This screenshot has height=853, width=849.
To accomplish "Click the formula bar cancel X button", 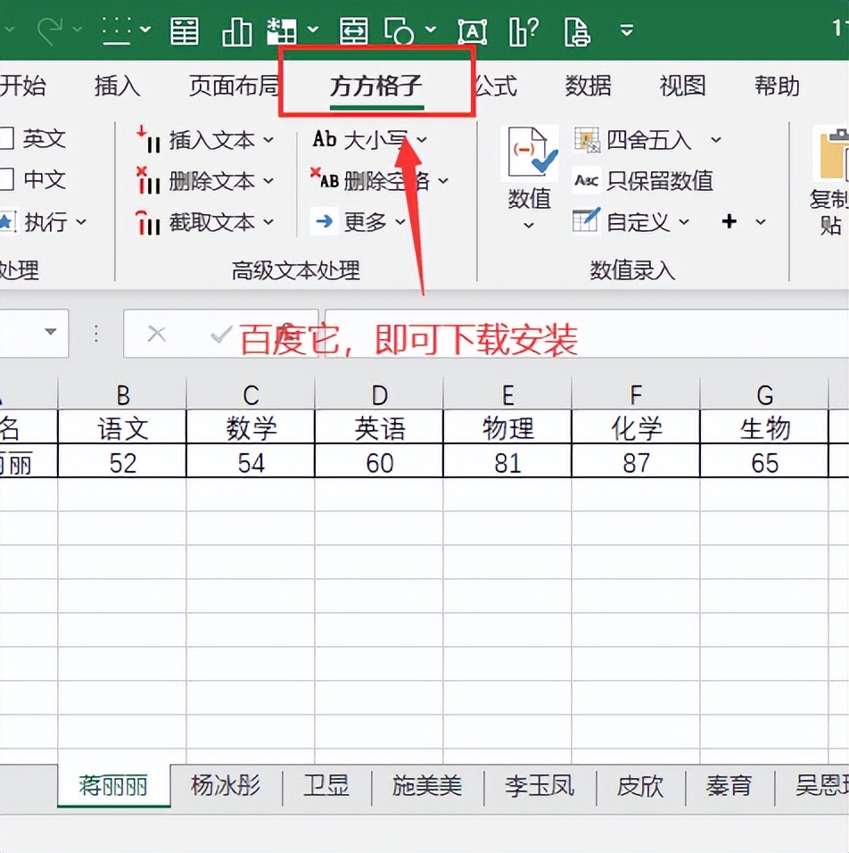I will 157,334.
